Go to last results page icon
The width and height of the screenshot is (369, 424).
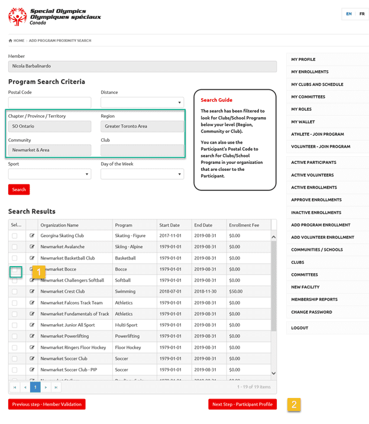coord(56,387)
